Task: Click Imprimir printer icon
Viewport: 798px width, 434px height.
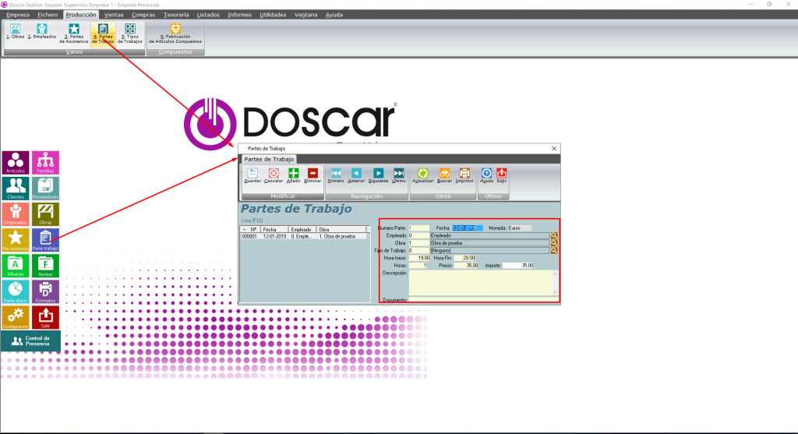Action: [x=464, y=175]
